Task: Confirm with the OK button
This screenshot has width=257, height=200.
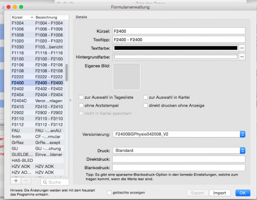Action: 243,193
